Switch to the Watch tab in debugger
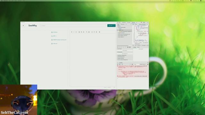Viewport: 205px width, 115px height. click(x=138, y=47)
